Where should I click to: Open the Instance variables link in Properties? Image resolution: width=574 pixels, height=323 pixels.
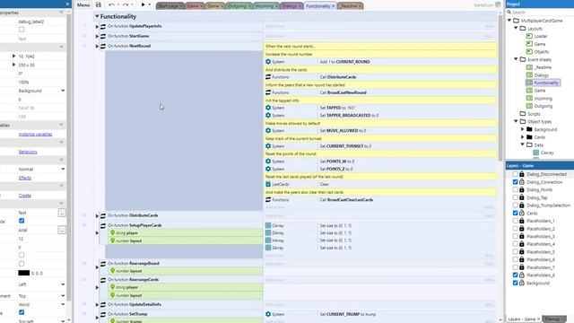pos(36,135)
